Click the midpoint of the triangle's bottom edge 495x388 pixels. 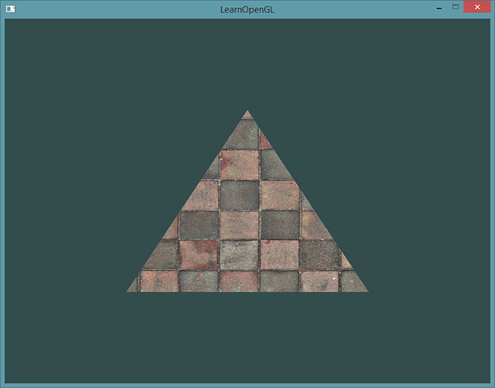click(247, 290)
